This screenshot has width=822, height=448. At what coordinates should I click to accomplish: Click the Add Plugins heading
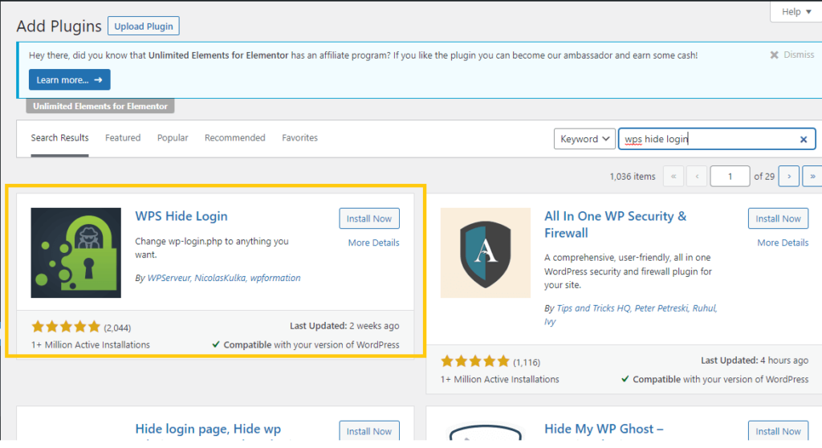[59, 26]
